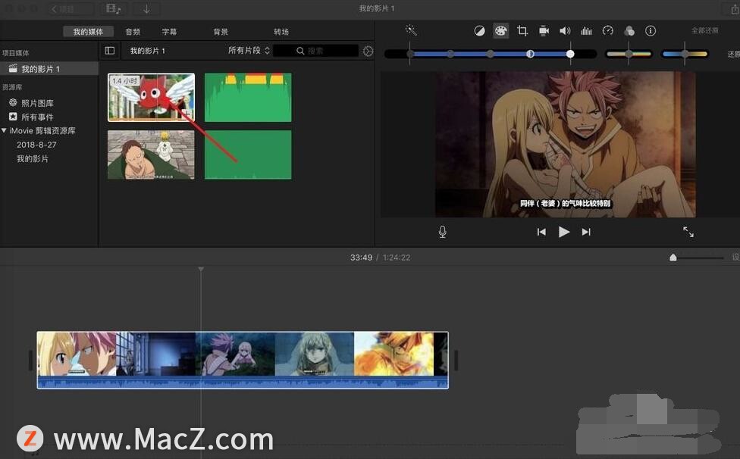Toggle the library sidebar visibility
This screenshot has width=740, height=459.
coord(109,51)
